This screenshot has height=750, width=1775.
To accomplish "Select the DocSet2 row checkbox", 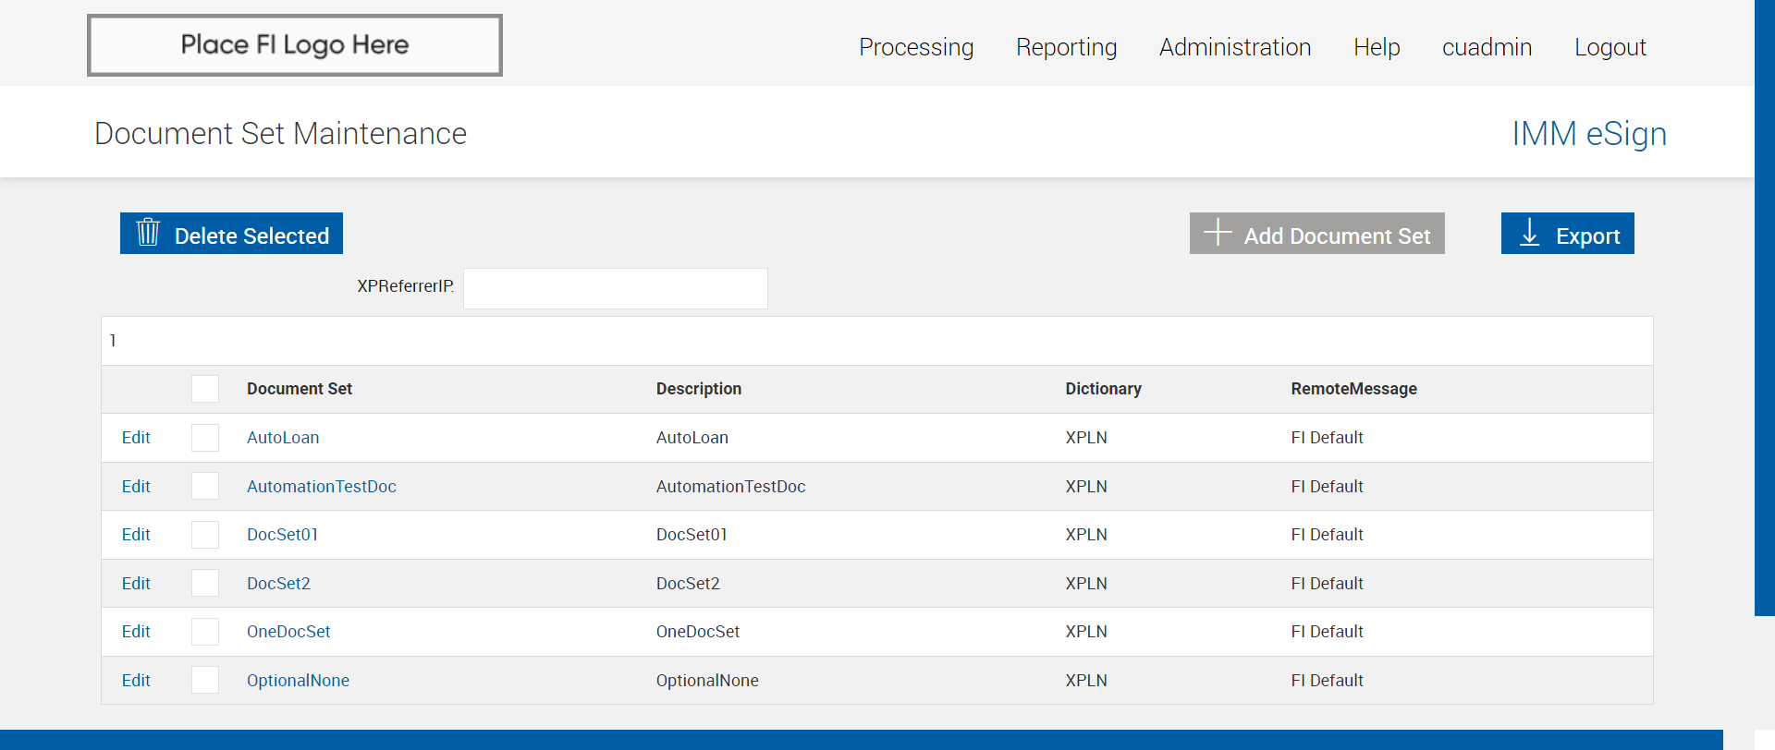I will 205,584.
